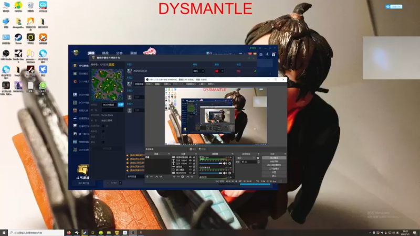The image size is (420, 236).
Task: Pop out the OBS sources dock
Action: 196,154
